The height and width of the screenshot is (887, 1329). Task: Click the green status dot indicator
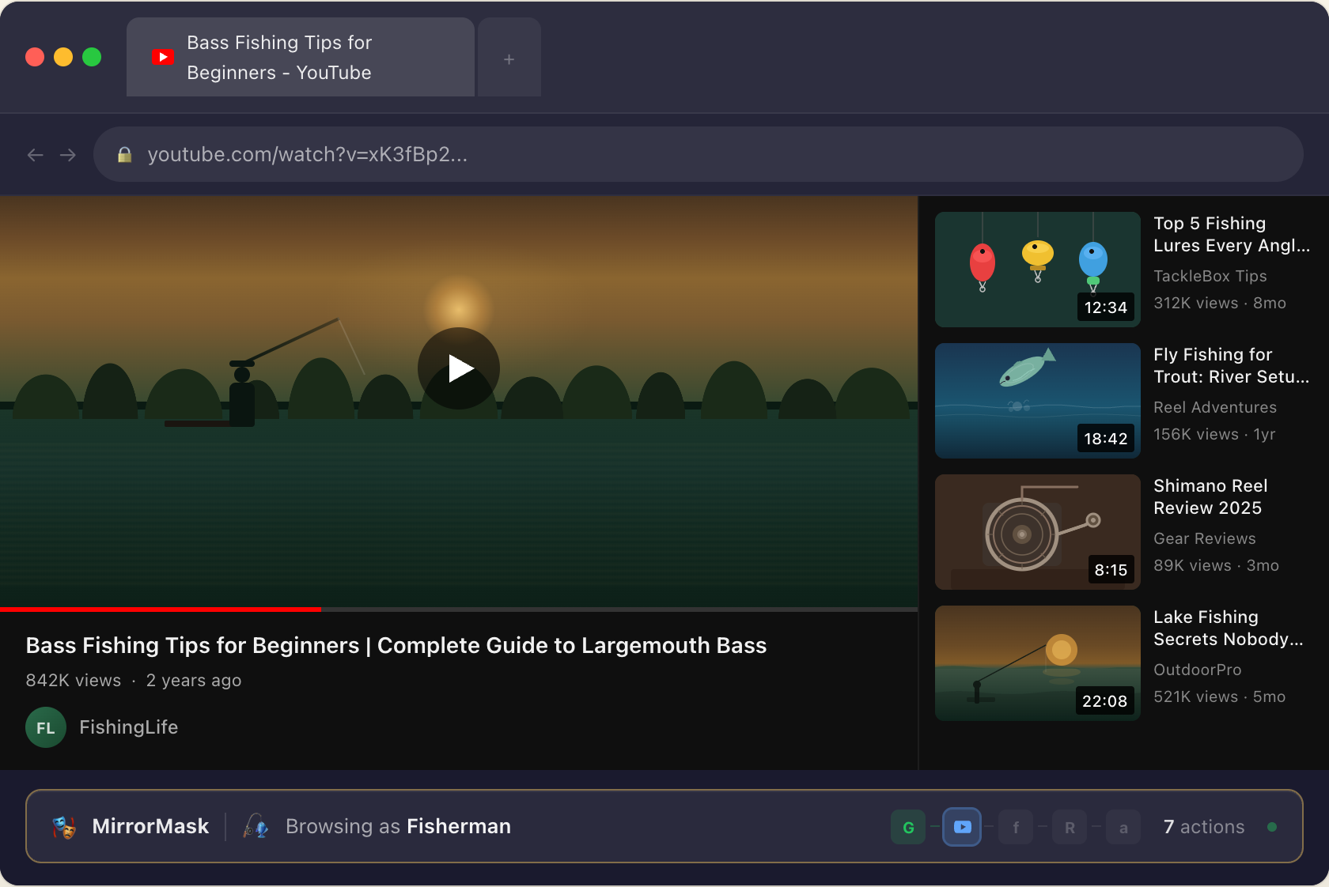tap(1272, 827)
